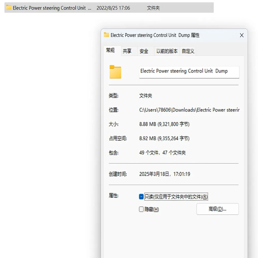The image size is (258, 258).
Task: Clear the partially-filled read-only checkbox
Action: [x=141, y=196]
